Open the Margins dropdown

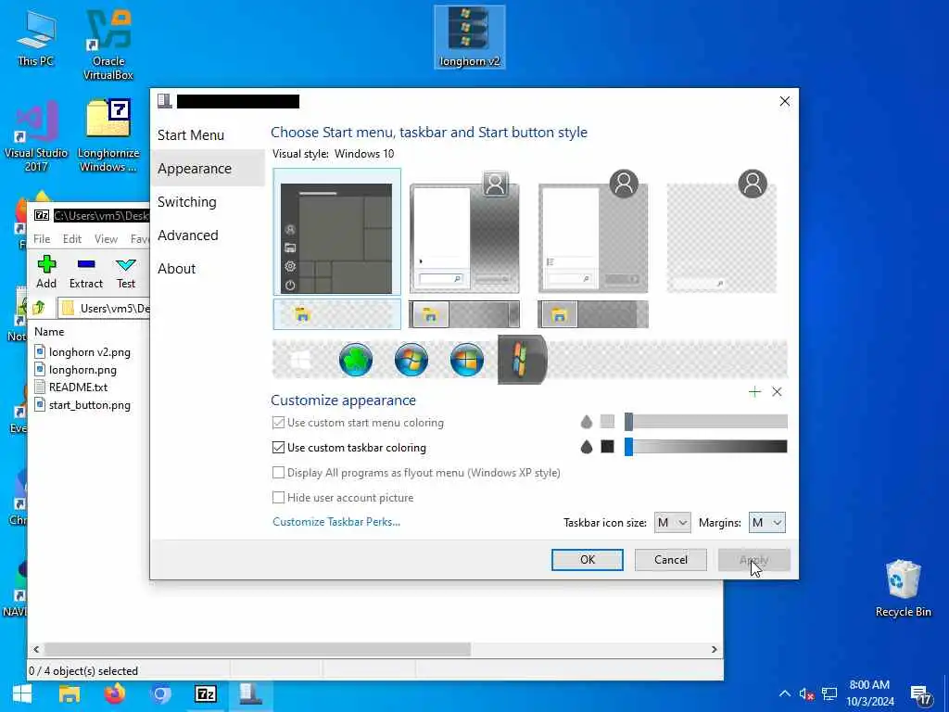[766, 523]
